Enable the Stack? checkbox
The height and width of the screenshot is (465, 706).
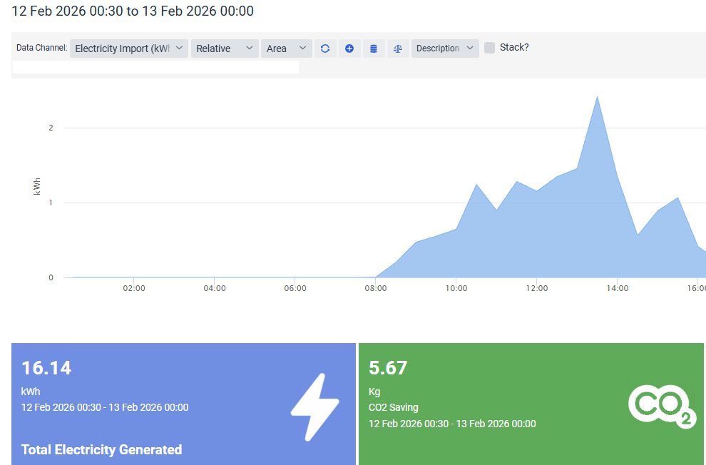pyautogui.click(x=489, y=48)
